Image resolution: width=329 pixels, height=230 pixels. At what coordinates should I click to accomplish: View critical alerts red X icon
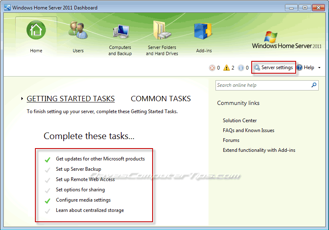(x=212, y=68)
